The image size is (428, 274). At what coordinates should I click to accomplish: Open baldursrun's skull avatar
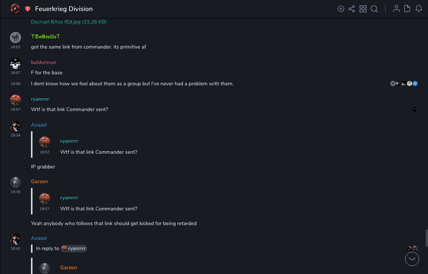point(15,64)
